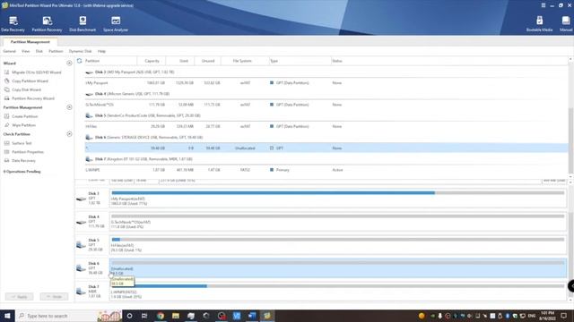Sort by Type column header
The height and width of the screenshot is (322, 574).
[274, 61]
